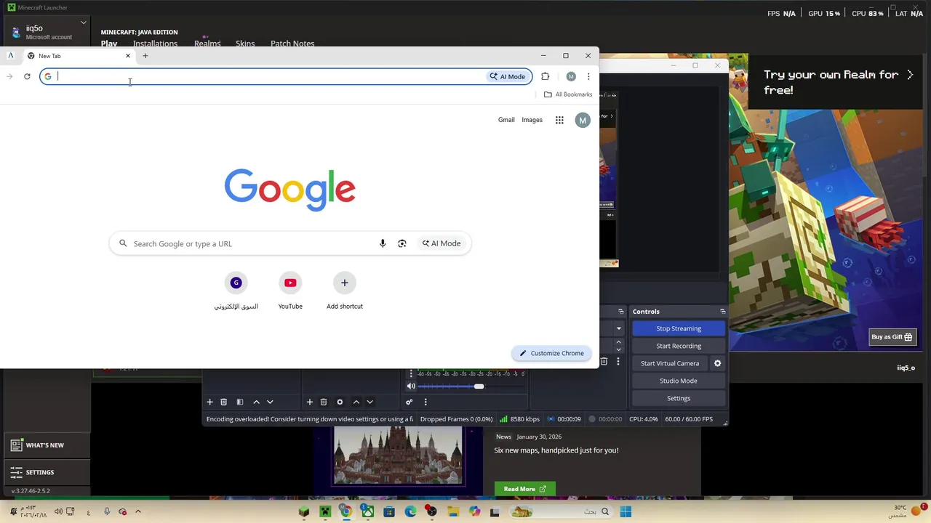
Task: Open OBS Settings button
Action: (679, 398)
